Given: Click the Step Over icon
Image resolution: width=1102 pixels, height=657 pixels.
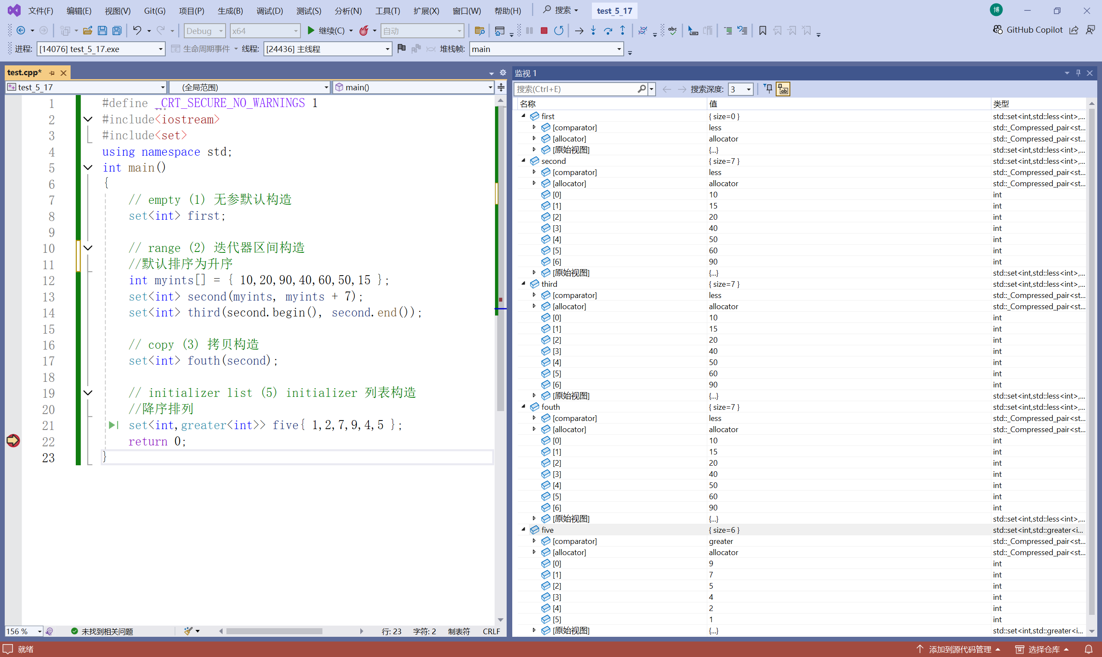Looking at the screenshot, I should 608,31.
